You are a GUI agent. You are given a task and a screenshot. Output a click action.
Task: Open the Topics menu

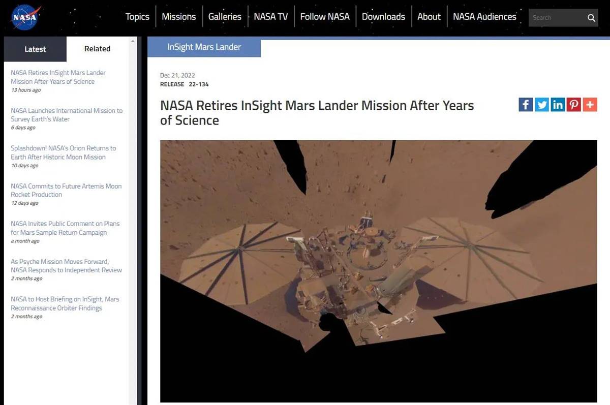(x=137, y=17)
